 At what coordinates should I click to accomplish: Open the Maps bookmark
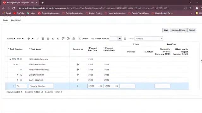coord(31,13)
